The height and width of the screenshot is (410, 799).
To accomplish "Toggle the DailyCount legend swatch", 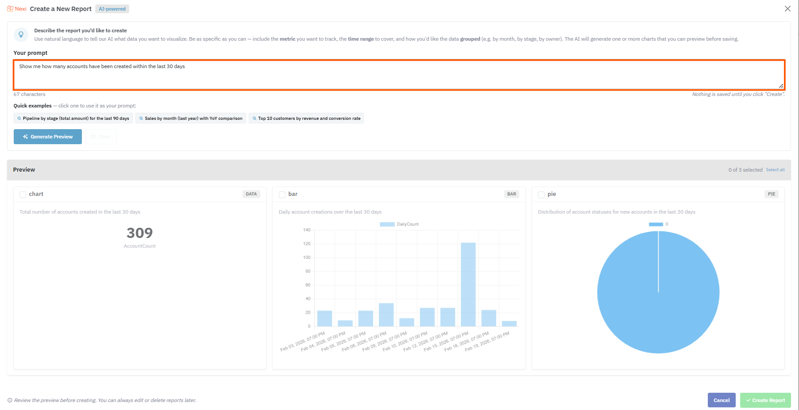I will coord(387,224).
